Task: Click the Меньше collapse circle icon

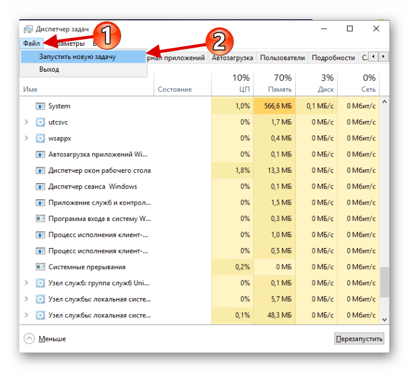Action: pyautogui.click(x=29, y=339)
